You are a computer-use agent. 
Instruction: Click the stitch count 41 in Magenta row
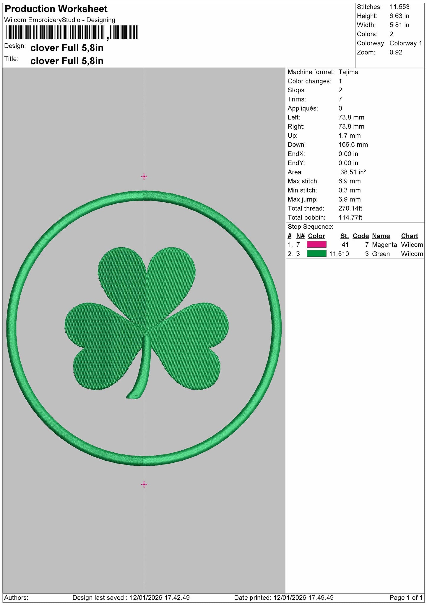tap(345, 245)
